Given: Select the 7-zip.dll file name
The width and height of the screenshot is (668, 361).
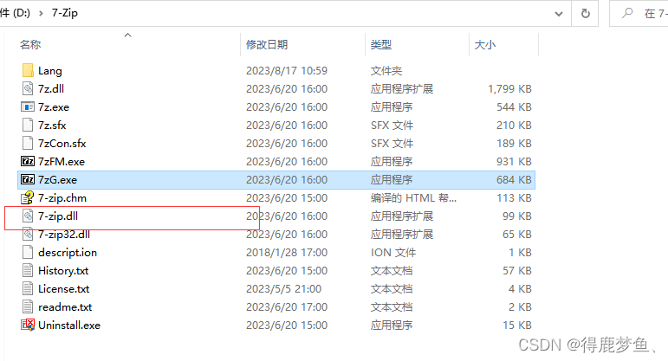Looking at the screenshot, I should click(58, 216).
